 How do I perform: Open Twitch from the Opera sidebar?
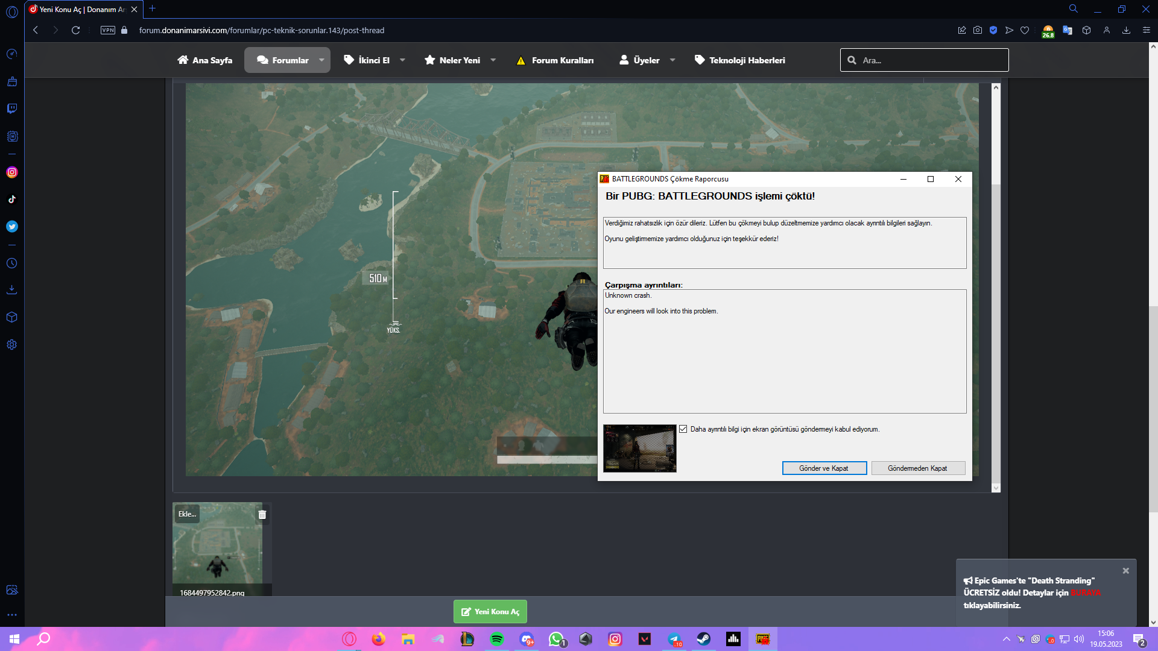tap(11, 108)
